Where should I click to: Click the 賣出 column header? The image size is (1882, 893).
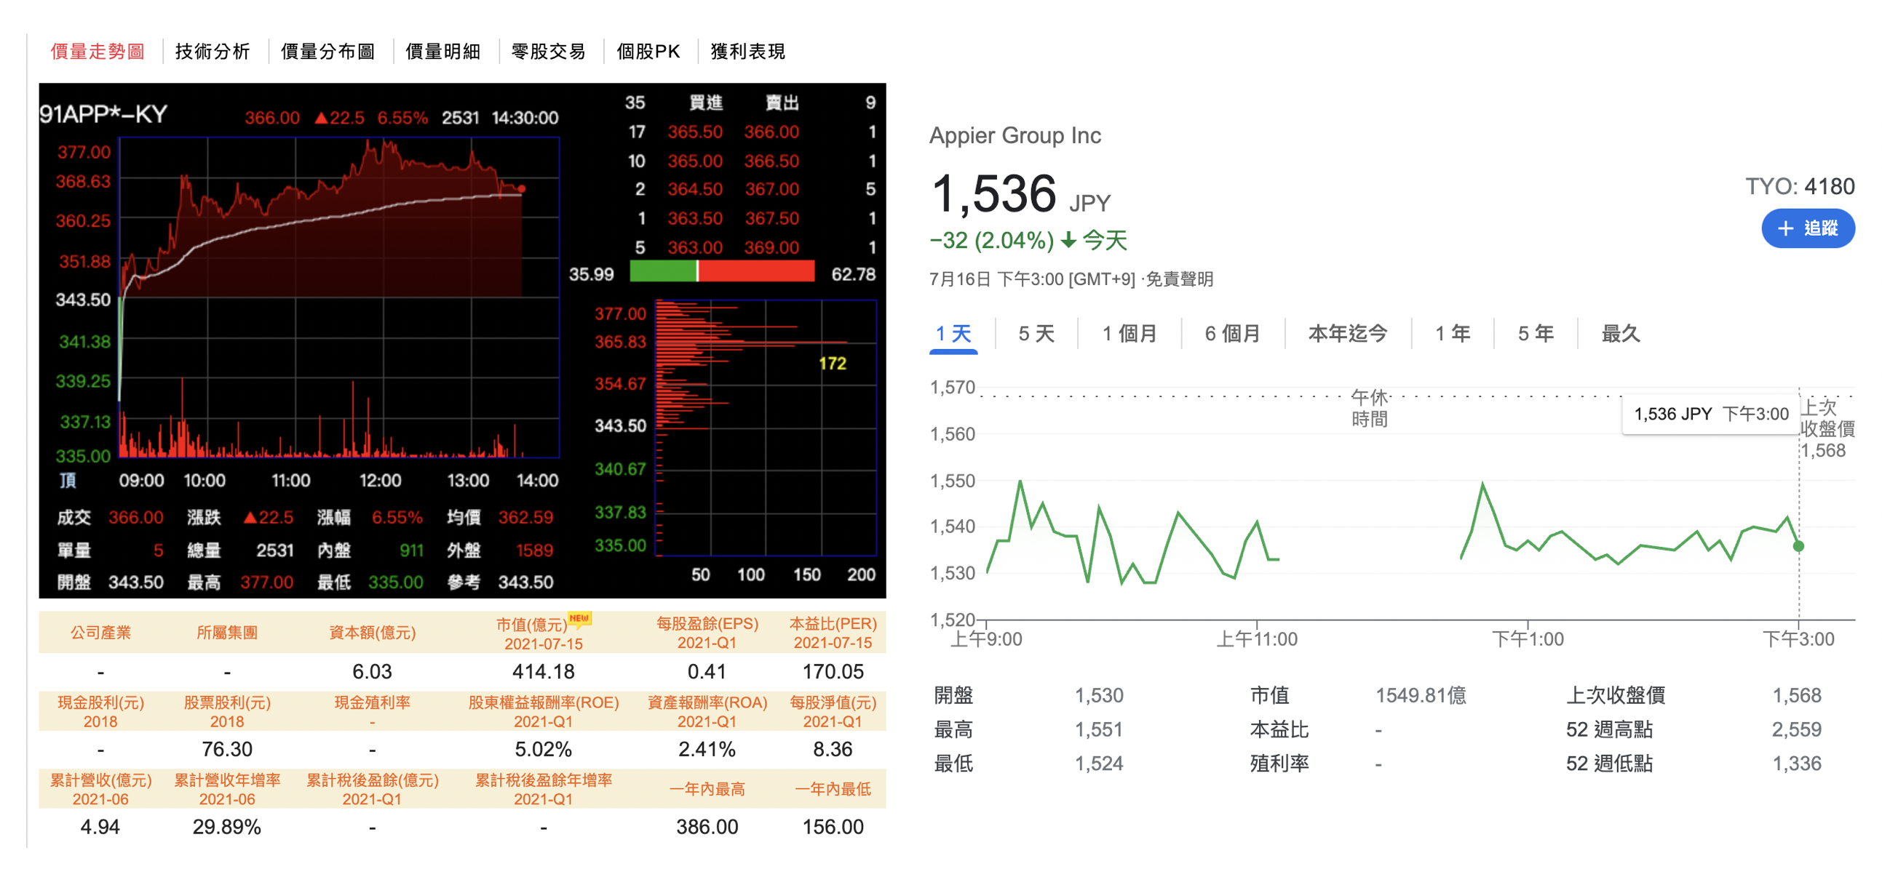pyautogui.click(x=782, y=103)
